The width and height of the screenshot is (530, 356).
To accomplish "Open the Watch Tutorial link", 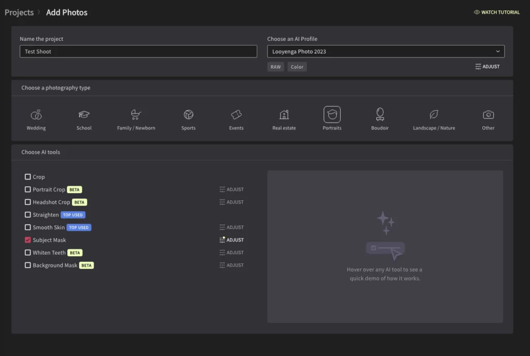I will 496,12.
